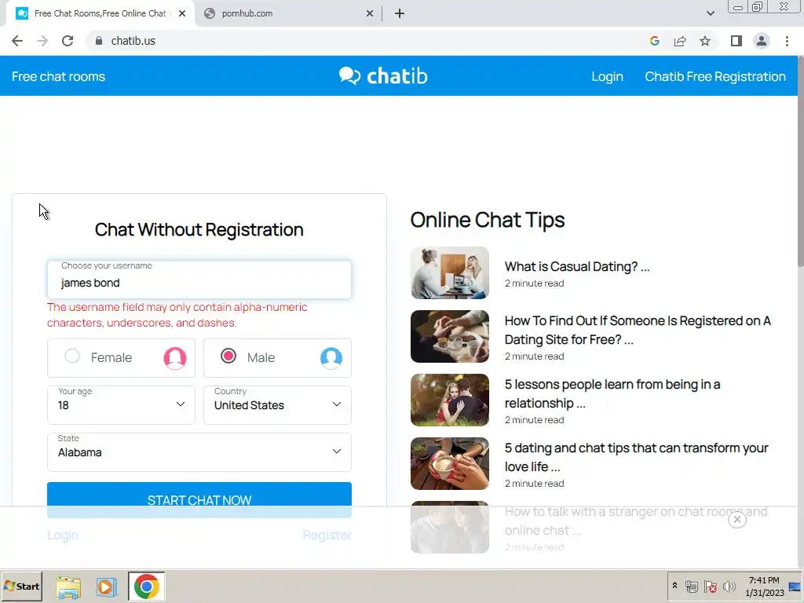Select the Male radio button
The image size is (804, 603).
[228, 356]
